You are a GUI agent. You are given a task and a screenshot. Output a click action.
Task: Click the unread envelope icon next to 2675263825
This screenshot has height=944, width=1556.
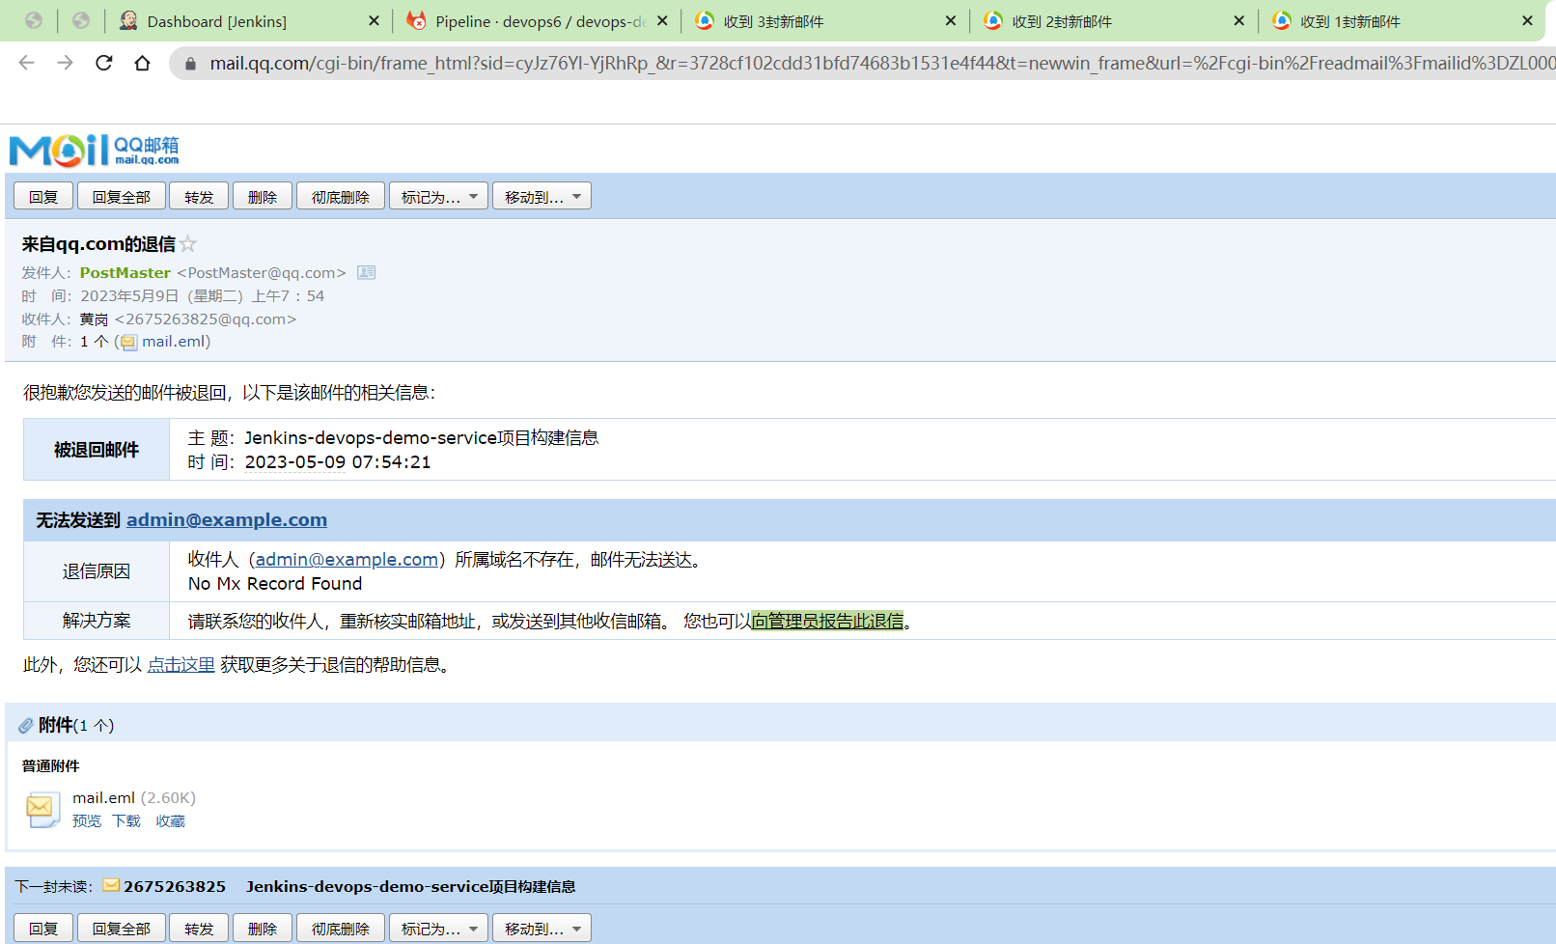click(111, 885)
